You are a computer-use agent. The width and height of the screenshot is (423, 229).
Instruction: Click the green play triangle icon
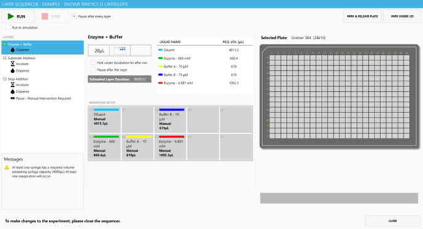(11, 16)
